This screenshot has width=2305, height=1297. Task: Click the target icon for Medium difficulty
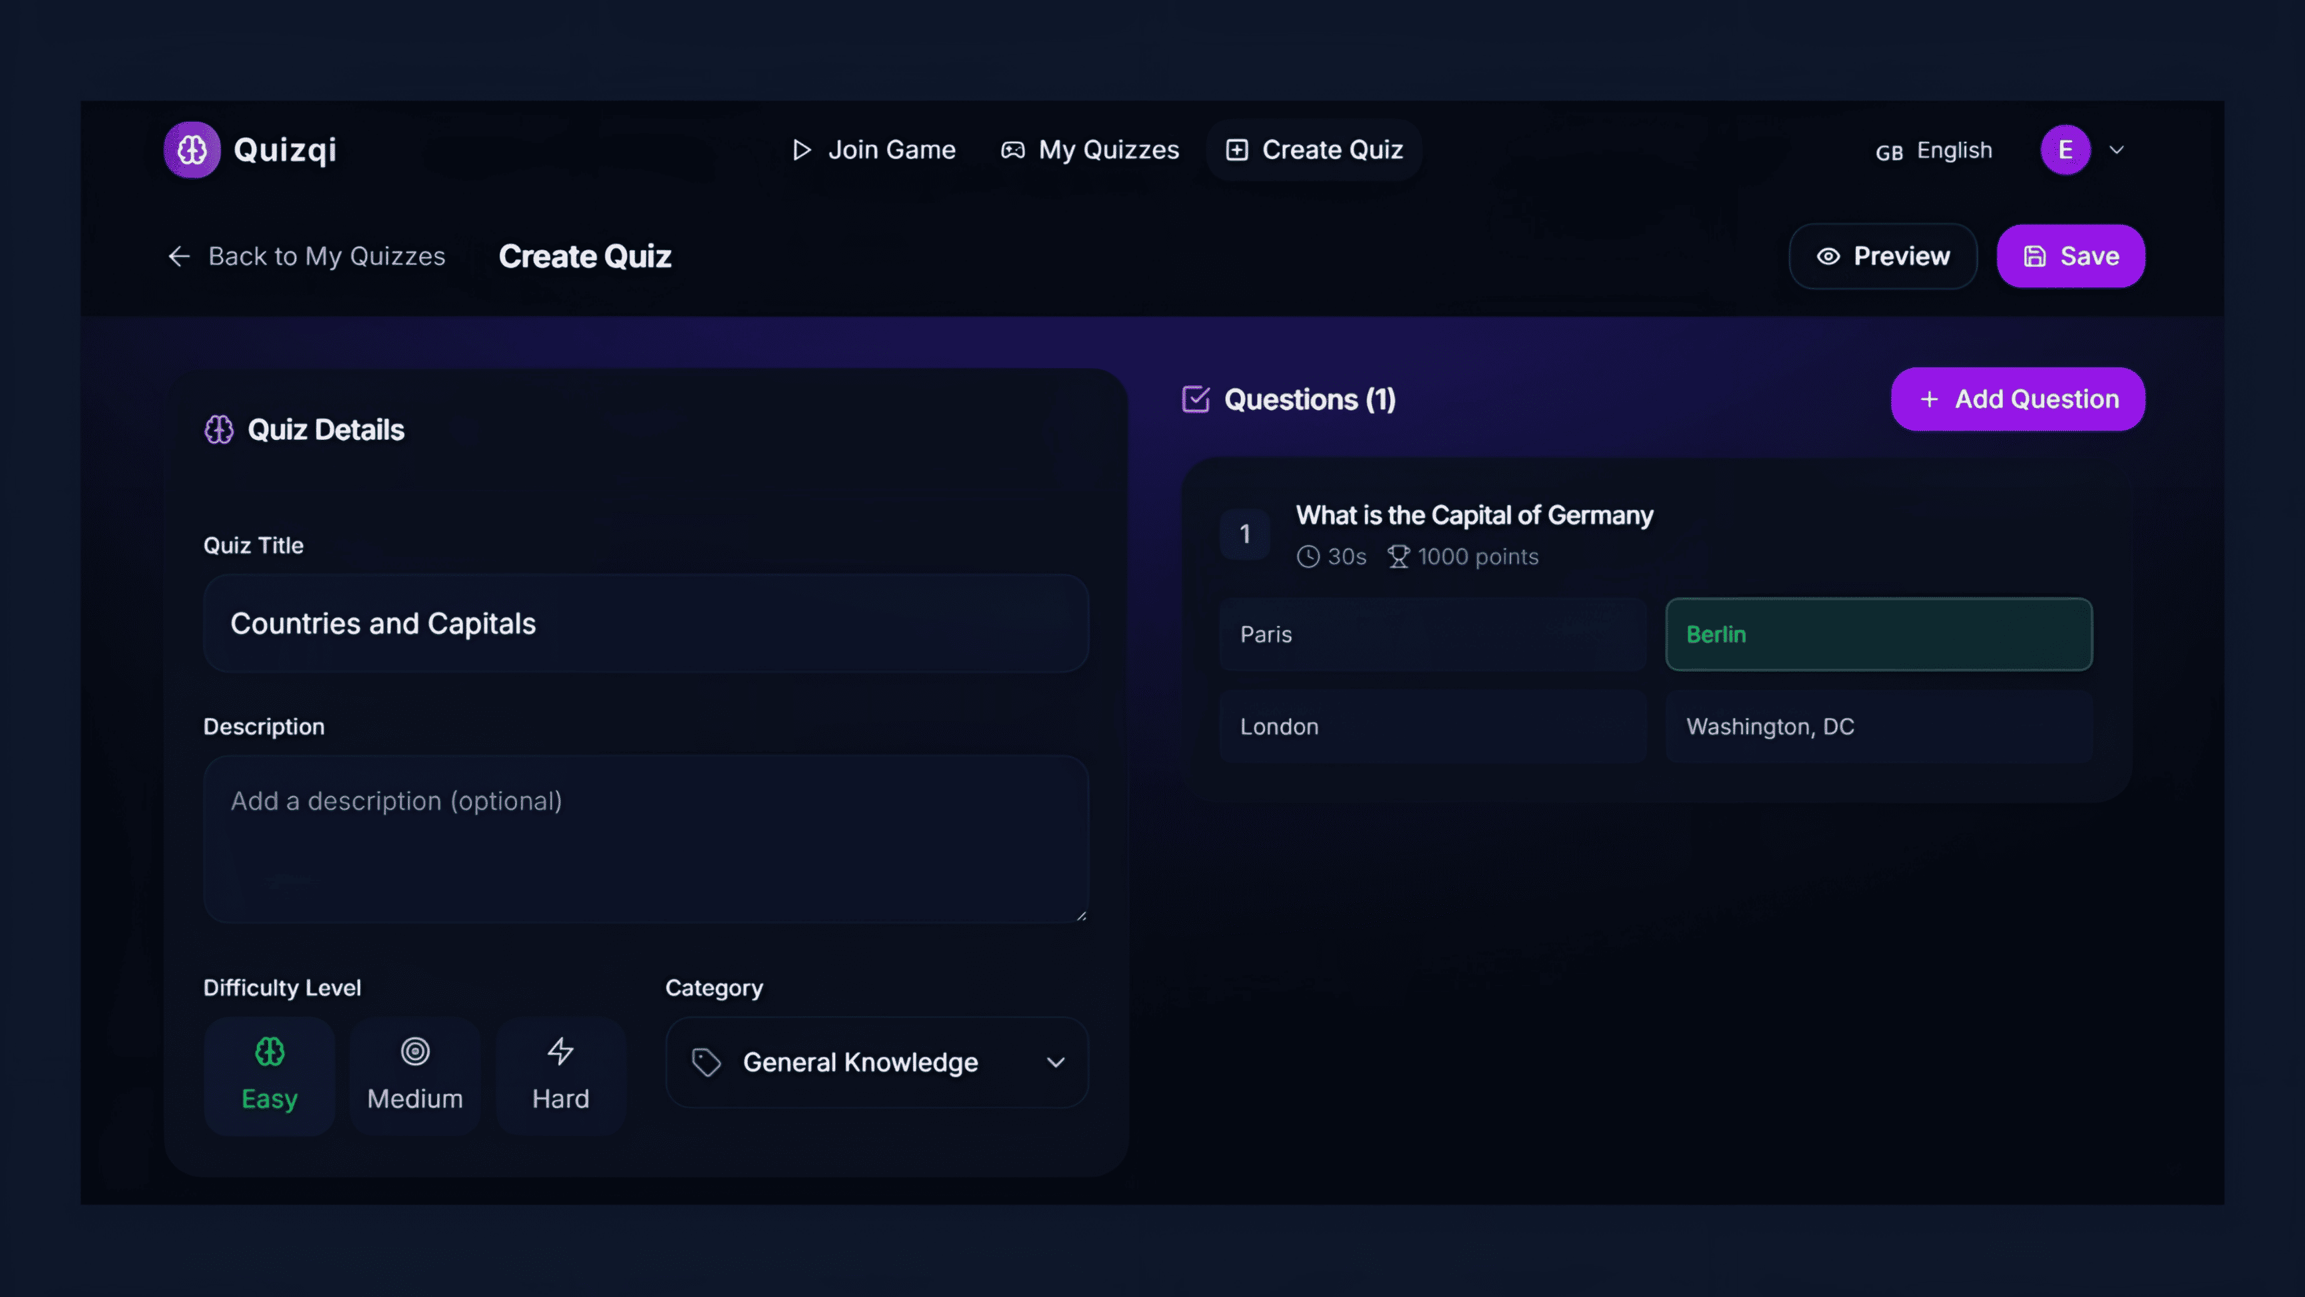(x=415, y=1051)
